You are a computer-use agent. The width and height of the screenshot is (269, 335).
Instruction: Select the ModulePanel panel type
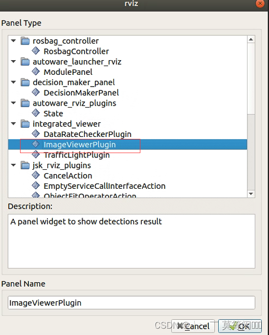68,72
